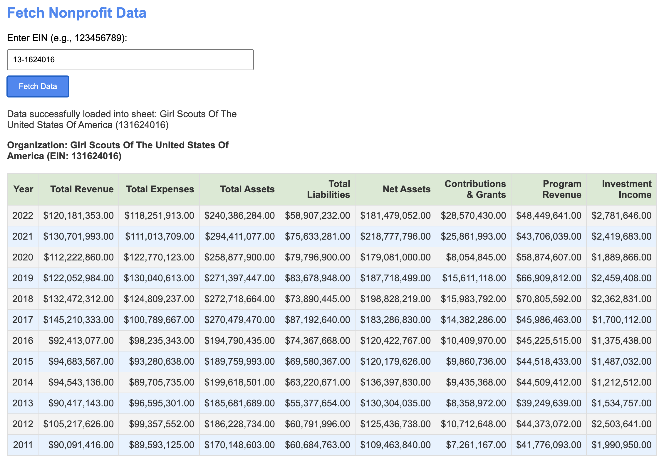Click the 2022 year cell
The height and width of the screenshot is (461, 664).
pos(23,216)
